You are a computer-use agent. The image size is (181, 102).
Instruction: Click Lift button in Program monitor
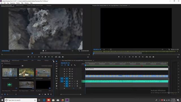click(147, 57)
